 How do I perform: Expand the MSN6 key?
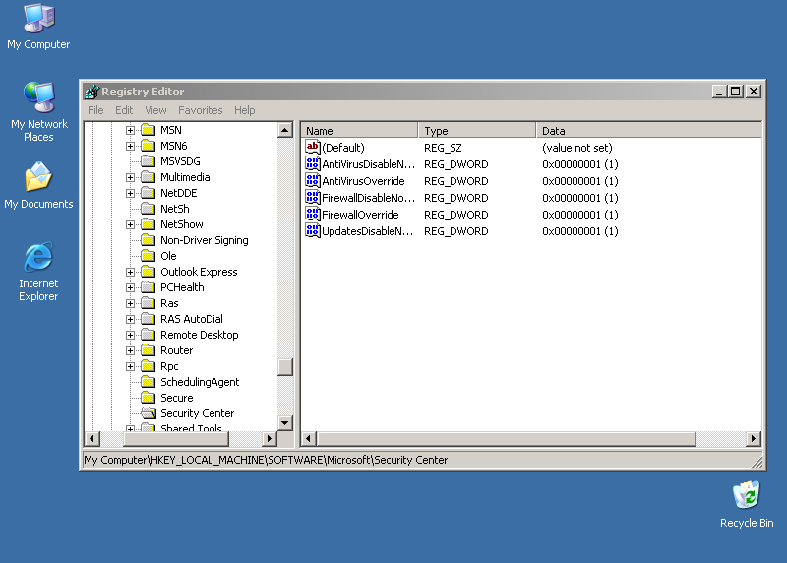pos(130,146)
